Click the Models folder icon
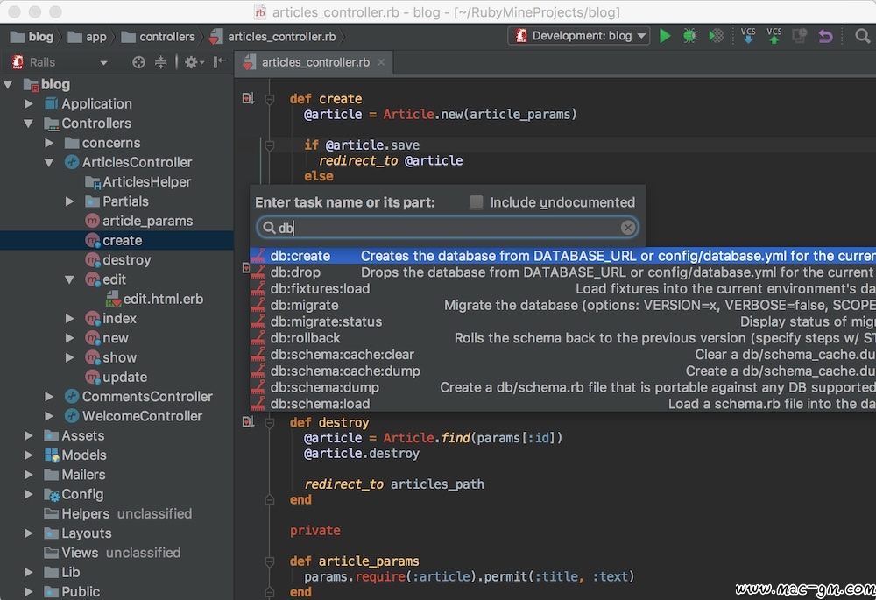The width and height of the screenshot is (876, 600). pos(52,455)
